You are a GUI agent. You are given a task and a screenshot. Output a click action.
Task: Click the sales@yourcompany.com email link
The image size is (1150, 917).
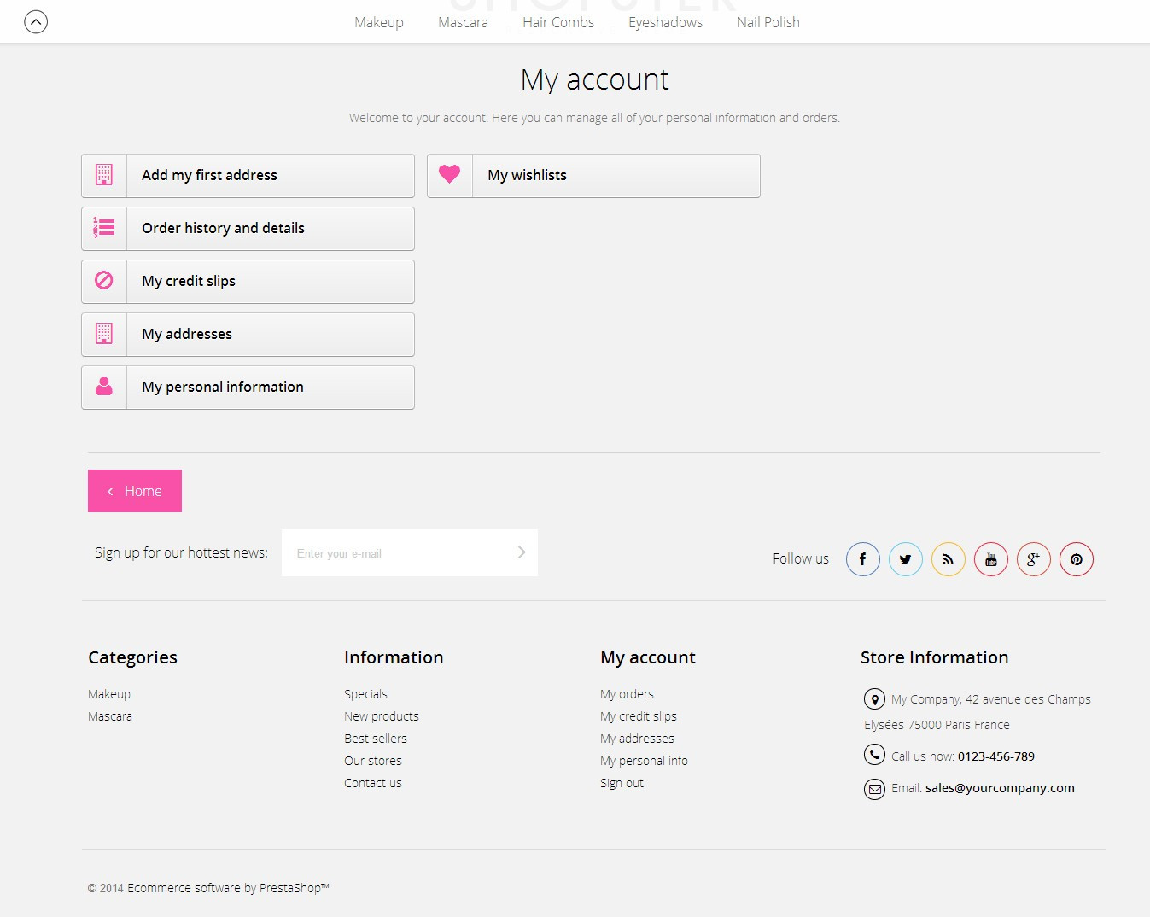tap(999, 788)
